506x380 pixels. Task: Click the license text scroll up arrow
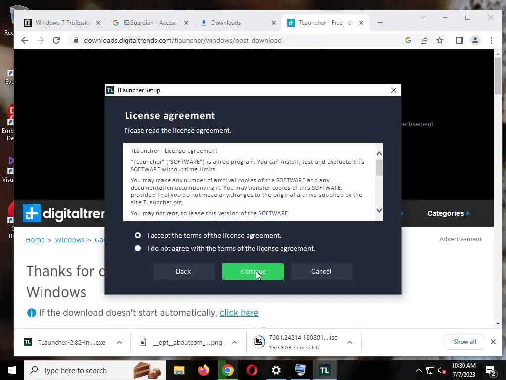379,153
